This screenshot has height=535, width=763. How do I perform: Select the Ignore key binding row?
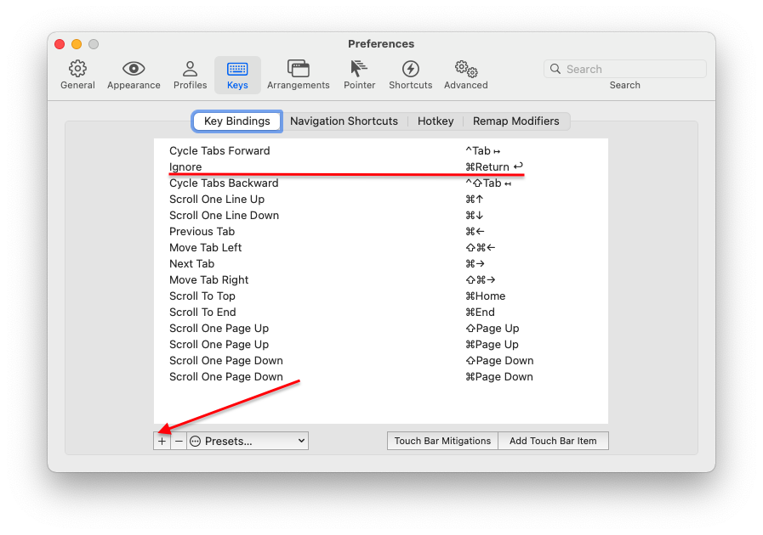[x=380, y=166]
